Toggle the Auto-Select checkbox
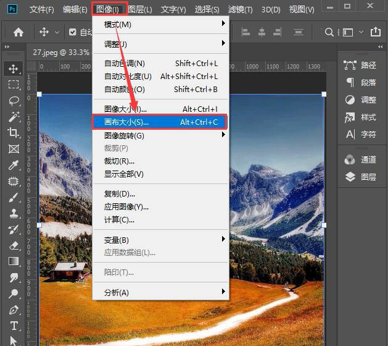388x346 pixels. pos(73,32)
